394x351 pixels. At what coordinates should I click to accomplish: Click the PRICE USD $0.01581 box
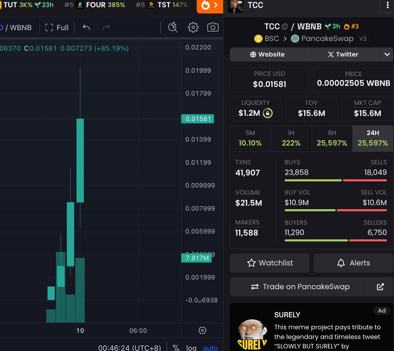pos(270,80)
